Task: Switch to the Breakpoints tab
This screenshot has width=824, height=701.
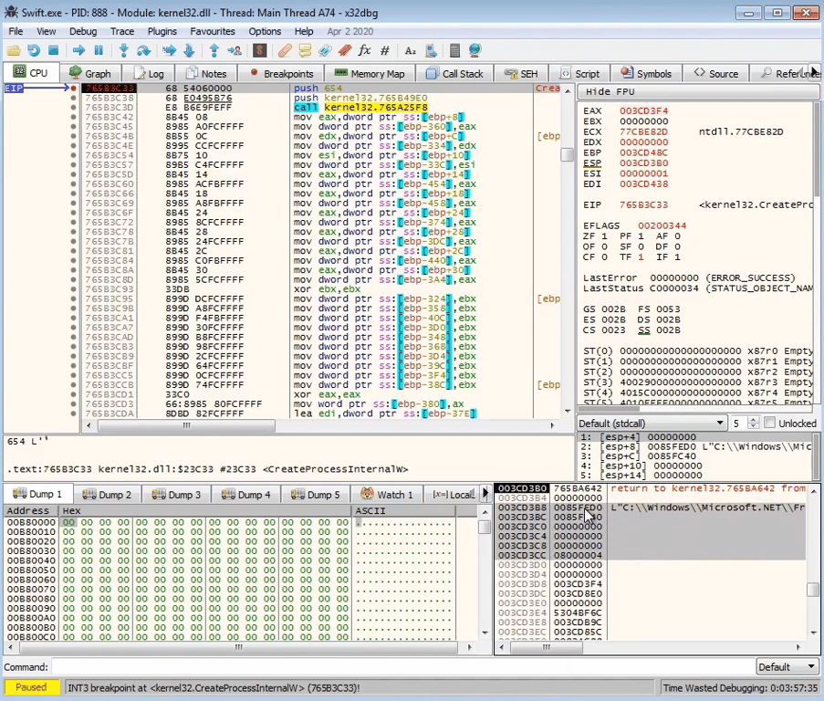Action: pyautogui.click(x=281, y=74)
